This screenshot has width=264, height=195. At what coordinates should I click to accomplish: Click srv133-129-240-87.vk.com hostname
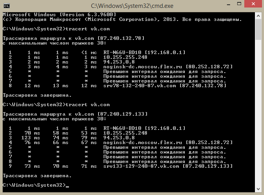(141, 166)
